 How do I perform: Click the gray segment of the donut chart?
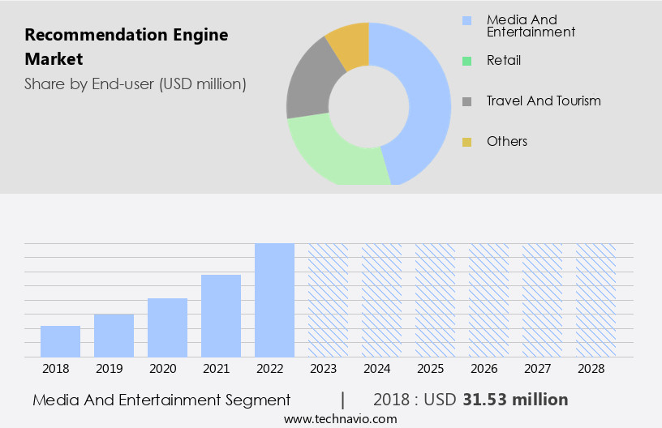pos(308,91)
